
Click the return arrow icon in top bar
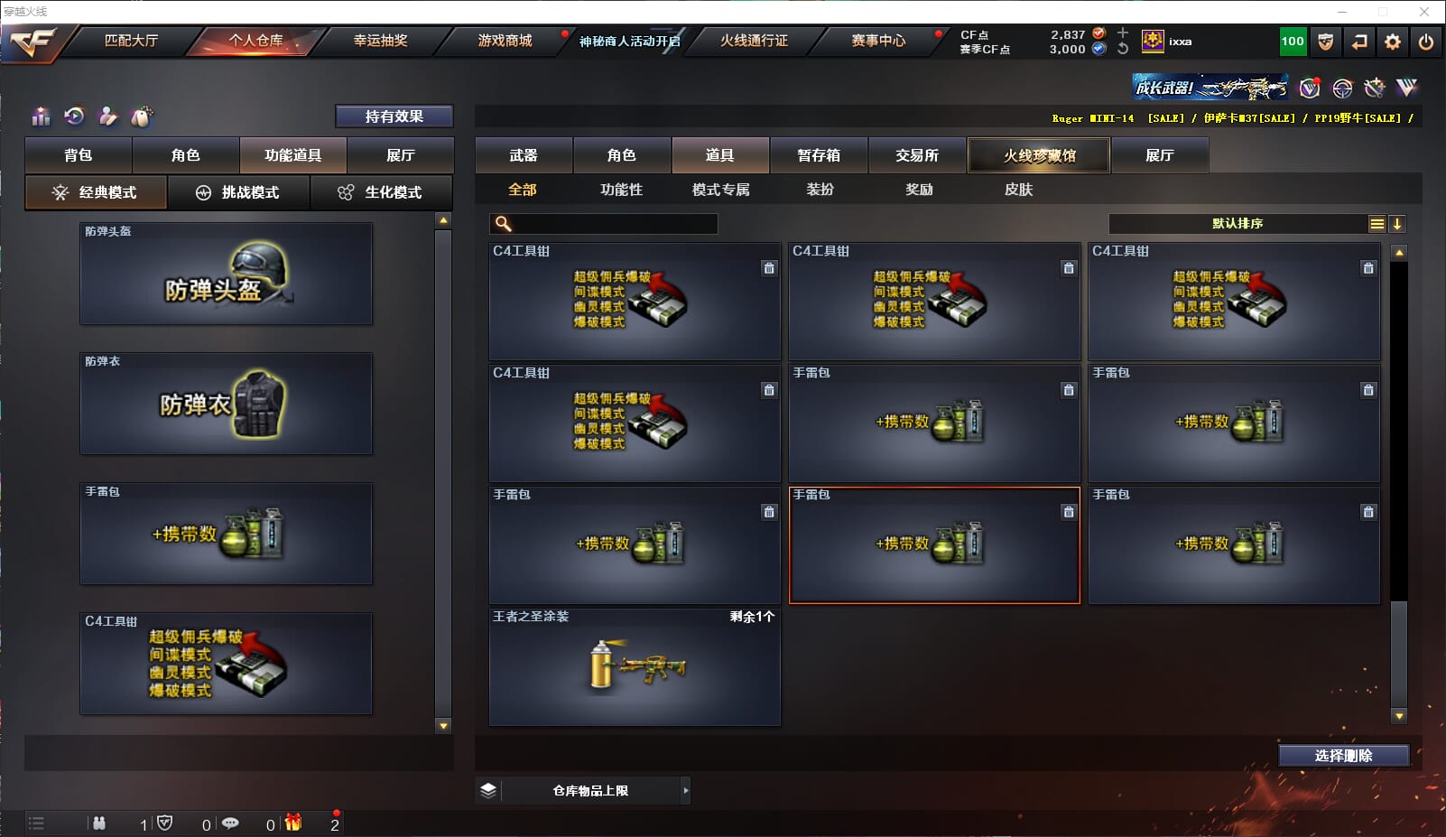[1359, 42]
